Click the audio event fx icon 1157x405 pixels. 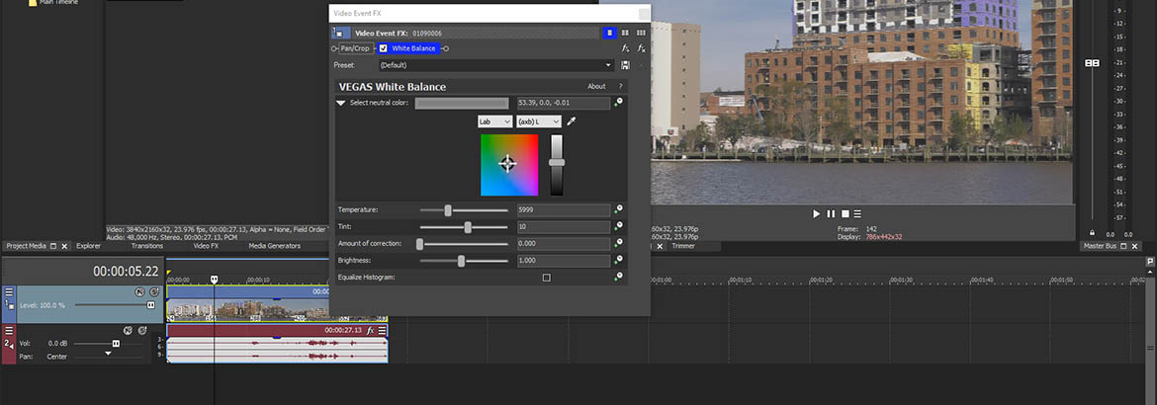click(371, 331)
